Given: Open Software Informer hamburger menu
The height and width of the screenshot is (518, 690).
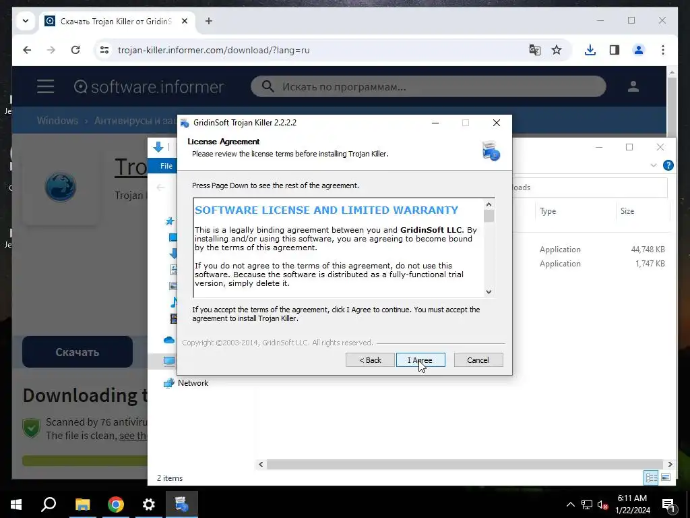Looking at the screenshot, I should pos(45,86).
